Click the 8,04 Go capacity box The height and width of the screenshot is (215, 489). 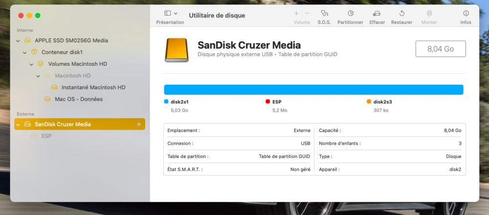click(x=441, y=49)
